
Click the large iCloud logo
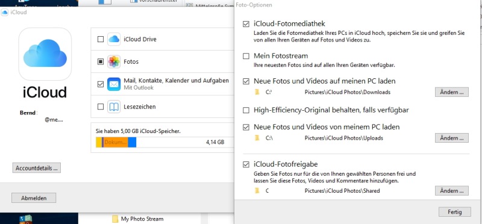pos(45,54)
